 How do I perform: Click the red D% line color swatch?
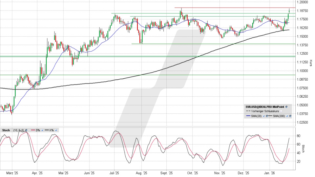[31, 130]
